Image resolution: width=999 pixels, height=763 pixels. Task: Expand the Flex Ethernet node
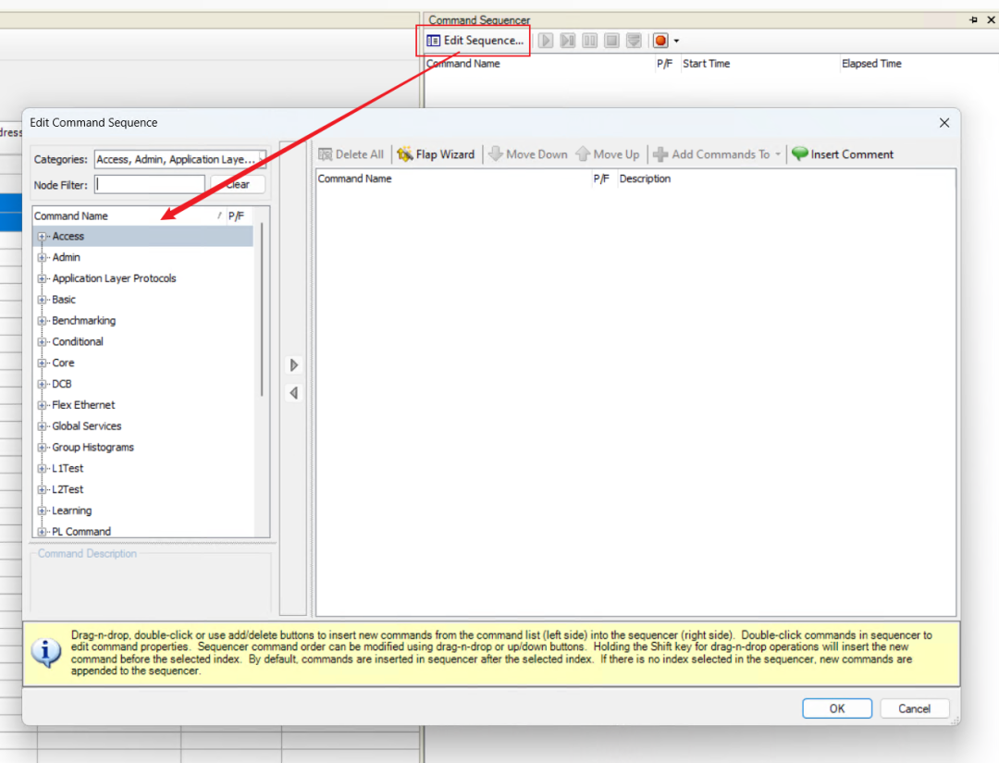point(42,405)
